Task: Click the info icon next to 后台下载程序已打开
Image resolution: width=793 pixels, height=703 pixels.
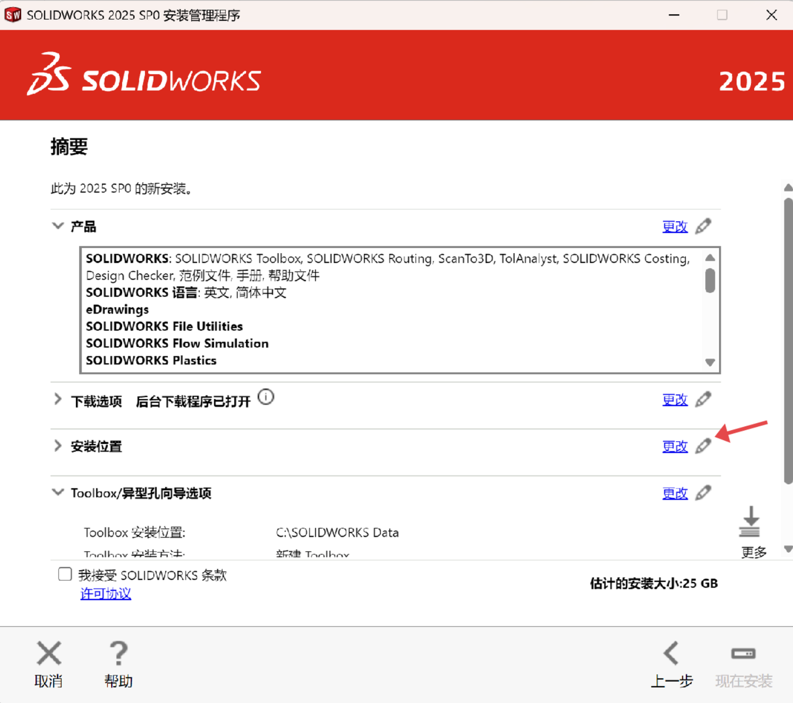Action: pyautogui.click(x=266, y=397)
